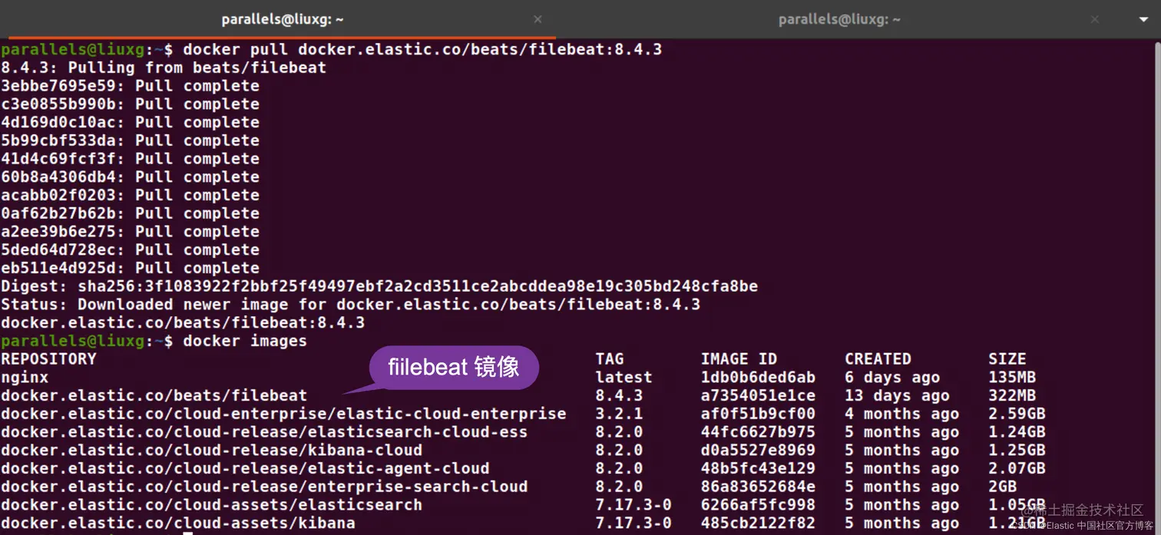
Task: Click image ID a7354051e1ce
Action: click(758, 396)
